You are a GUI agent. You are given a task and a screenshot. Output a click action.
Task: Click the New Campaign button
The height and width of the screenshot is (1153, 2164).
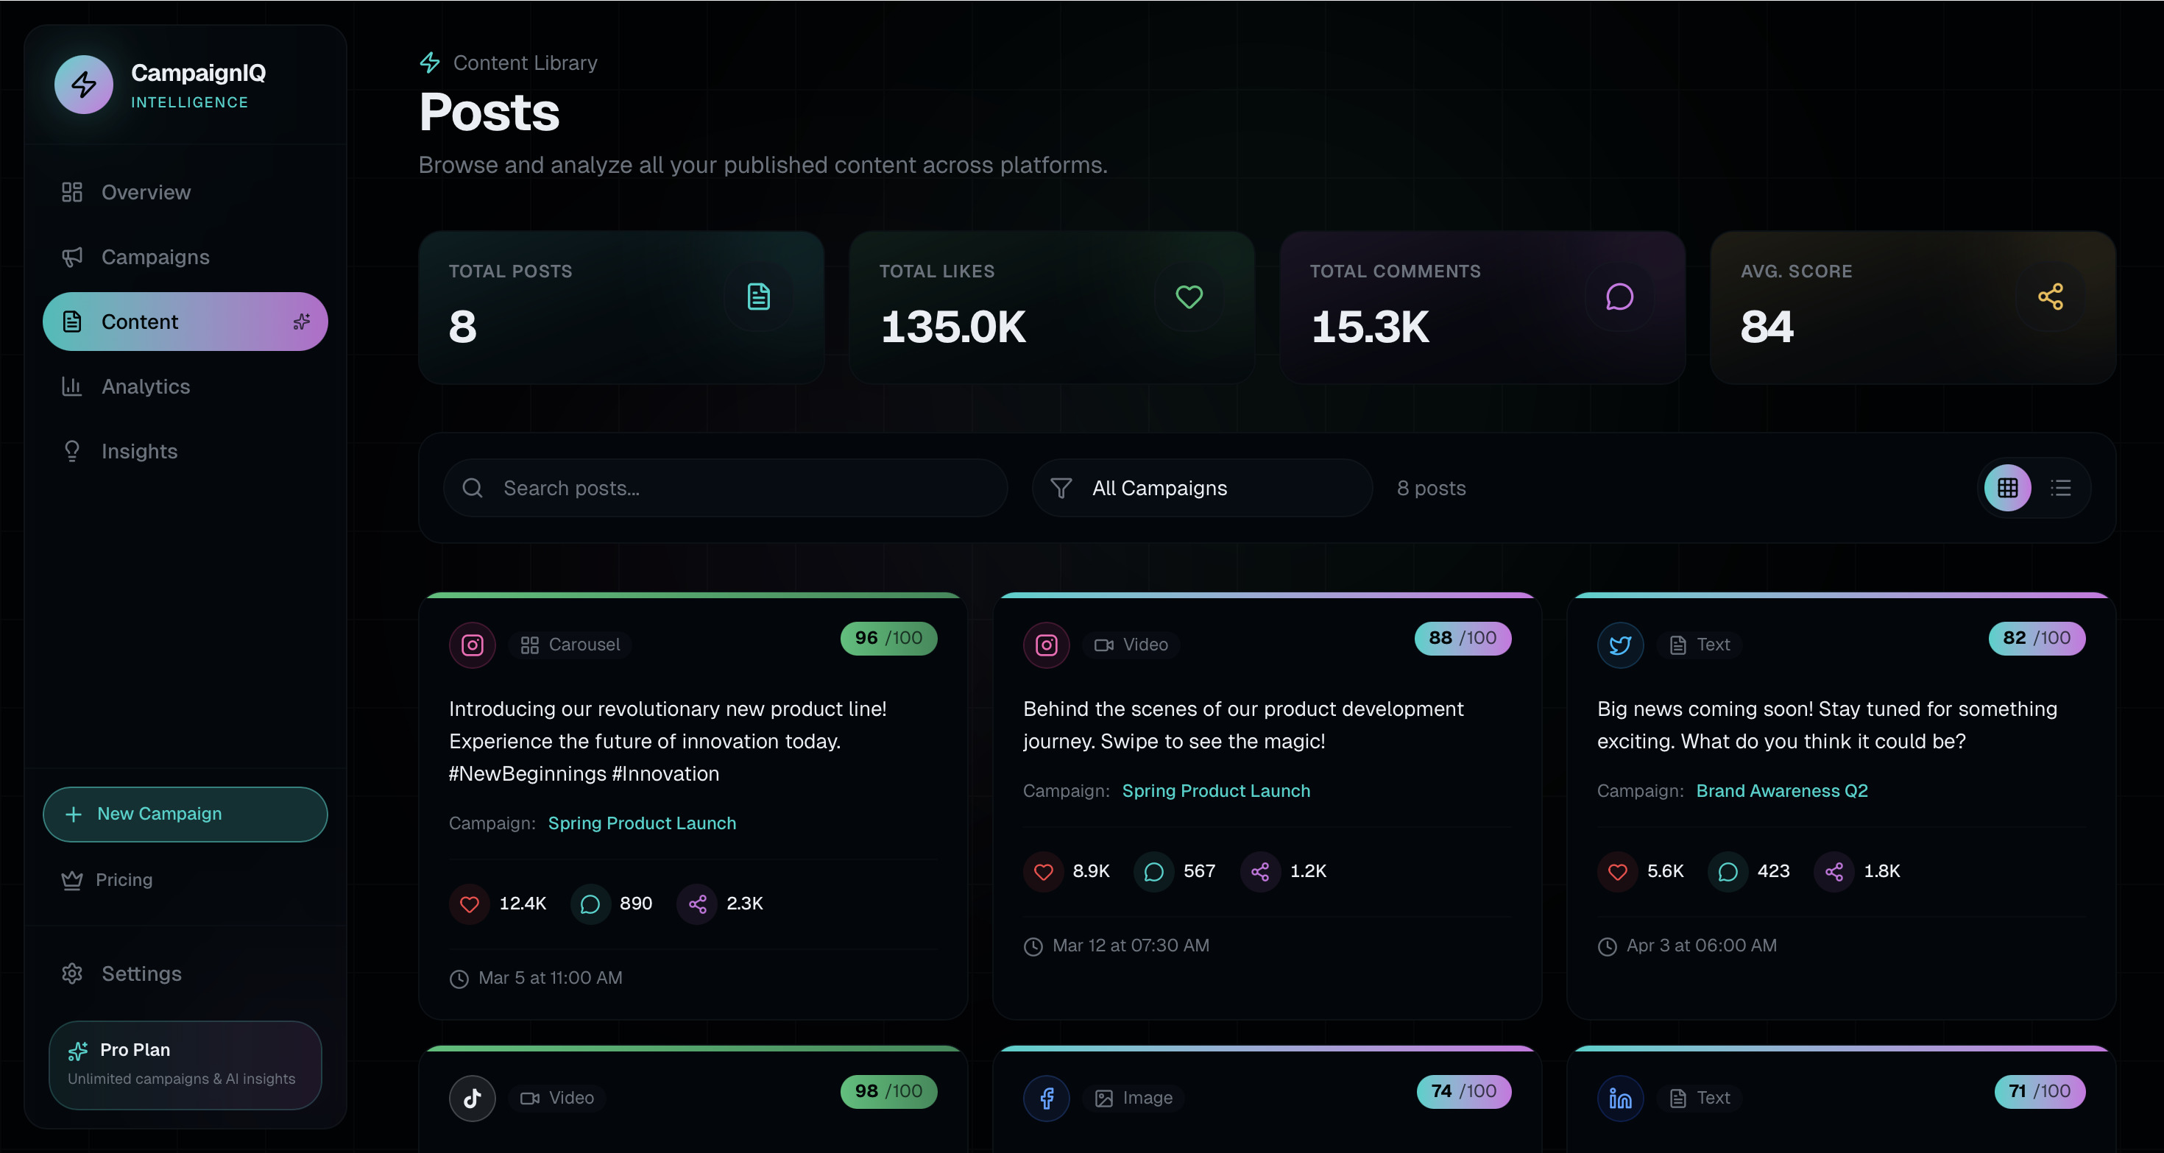[185, 814]
